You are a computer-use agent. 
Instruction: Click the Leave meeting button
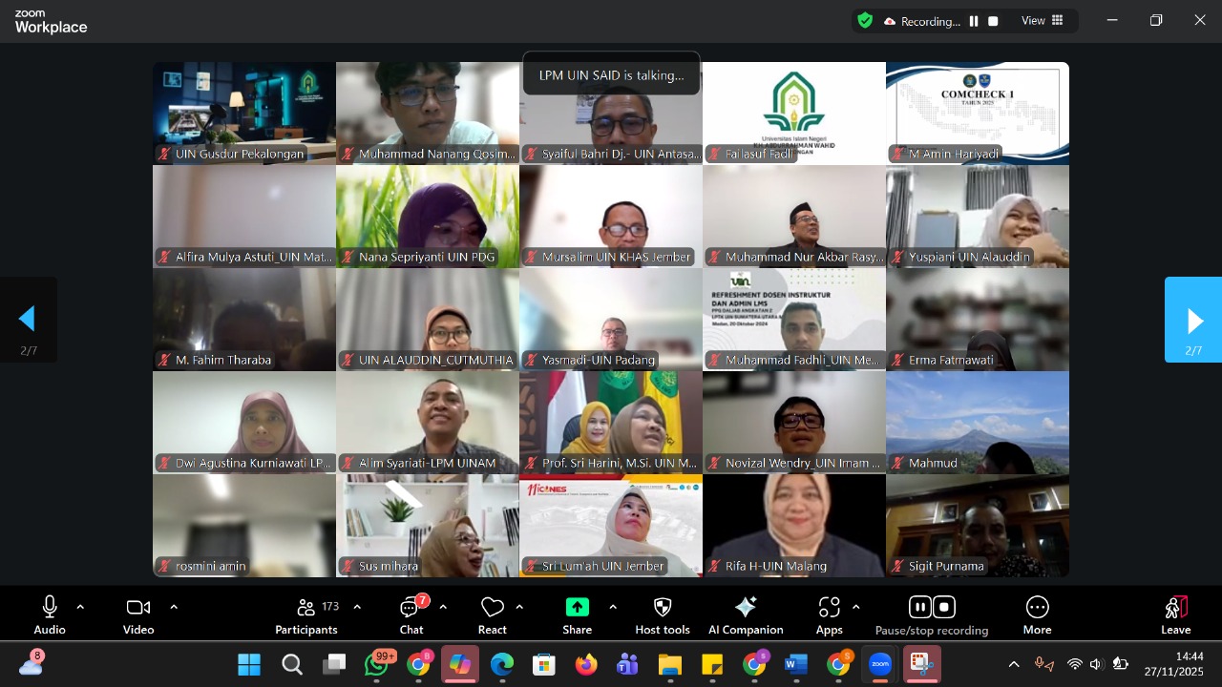(x=1175, y=614)
